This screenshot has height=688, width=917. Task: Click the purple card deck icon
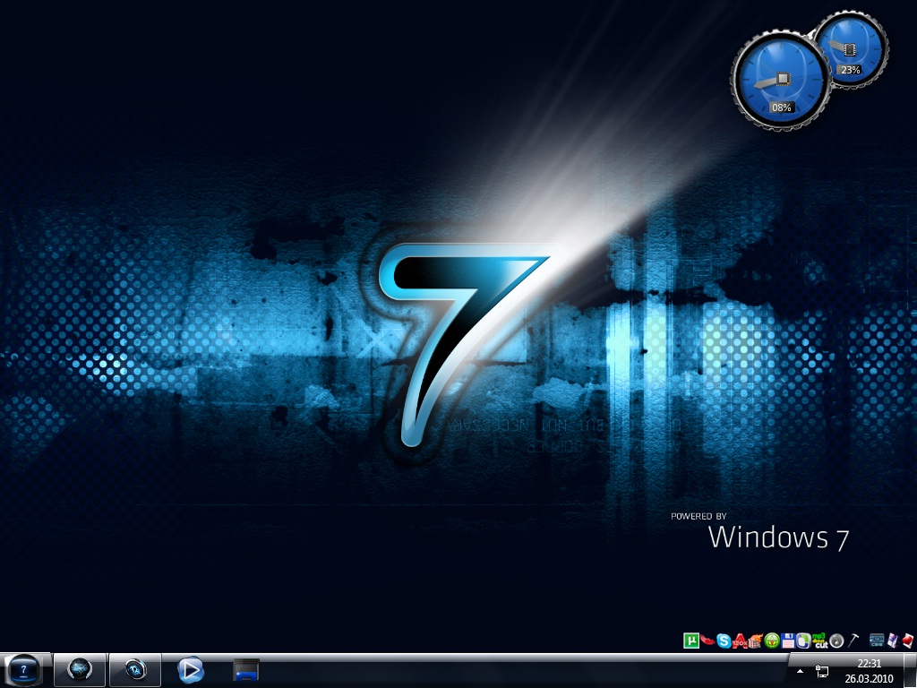(x=893, y=641)
